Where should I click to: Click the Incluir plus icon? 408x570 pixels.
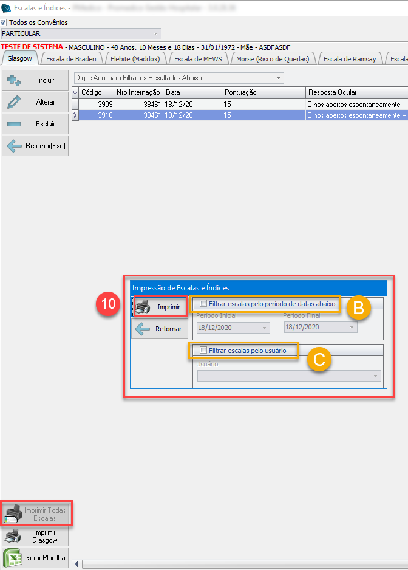(x=14, y=80)
